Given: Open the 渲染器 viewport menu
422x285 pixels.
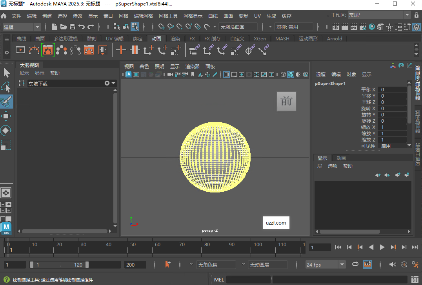Looking at the screenshot, I should [192, 66].
